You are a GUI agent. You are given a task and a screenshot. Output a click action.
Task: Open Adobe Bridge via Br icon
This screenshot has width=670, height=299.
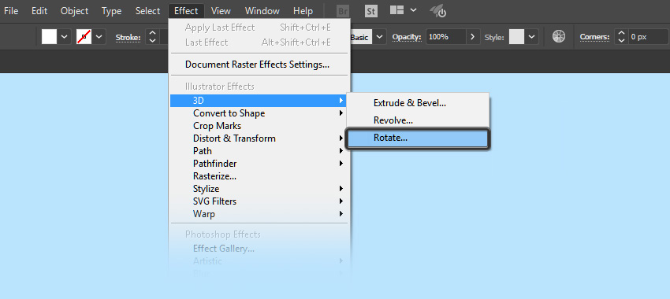(343, 11)
